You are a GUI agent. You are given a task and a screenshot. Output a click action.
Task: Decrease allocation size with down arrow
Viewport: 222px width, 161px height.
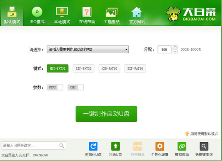pos(175,51)
